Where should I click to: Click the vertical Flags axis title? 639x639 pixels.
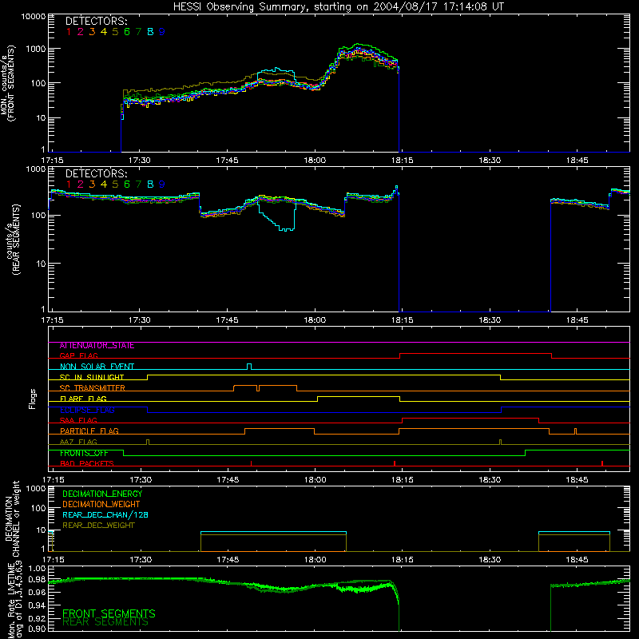tap(33, 399)
